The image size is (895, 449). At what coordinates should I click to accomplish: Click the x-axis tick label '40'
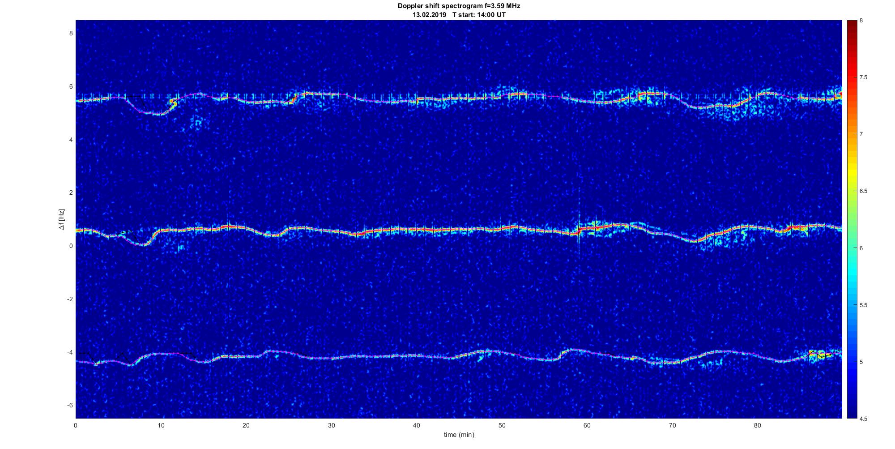pyautogui.click(x=417, y=425)
